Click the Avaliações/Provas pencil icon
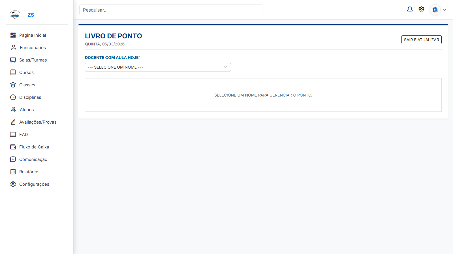The width and height of the screenshot is (453, 254). (13, 122)
